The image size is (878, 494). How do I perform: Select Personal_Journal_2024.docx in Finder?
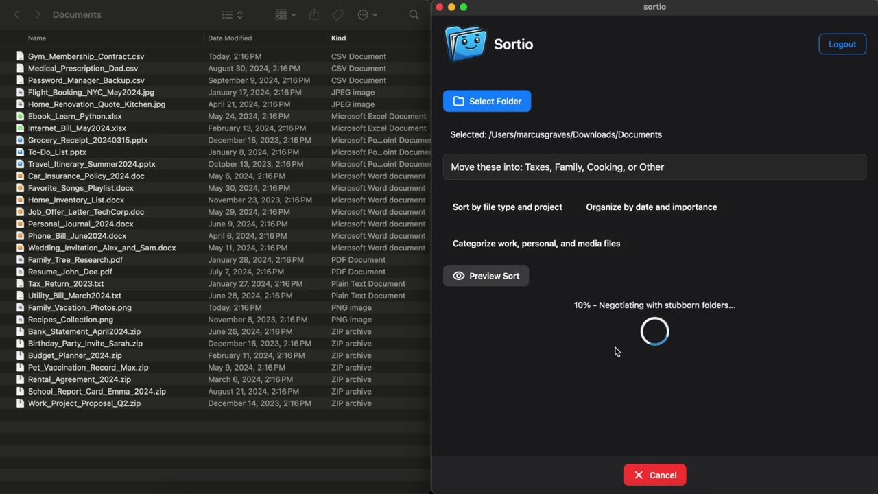tap(81, 224)
